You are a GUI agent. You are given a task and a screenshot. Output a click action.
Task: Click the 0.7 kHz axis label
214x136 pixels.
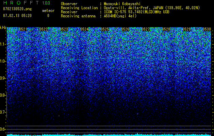pyautogui.click(x=3, y=112)
